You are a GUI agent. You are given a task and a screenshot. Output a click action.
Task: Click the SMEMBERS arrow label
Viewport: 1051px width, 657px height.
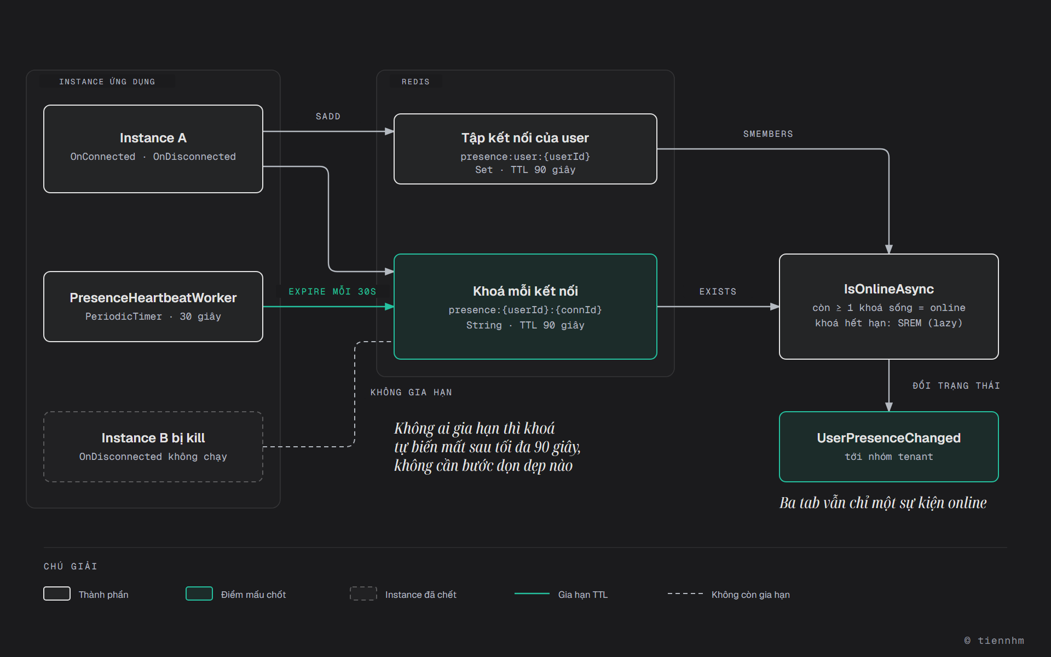(x=768, y=134)
